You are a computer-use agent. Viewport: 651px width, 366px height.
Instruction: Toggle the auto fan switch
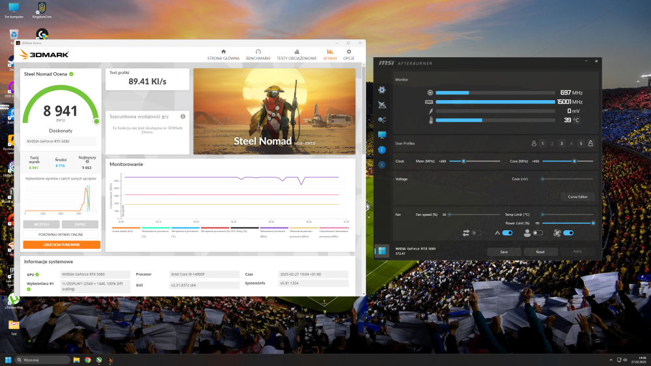[x=507, y=233]
